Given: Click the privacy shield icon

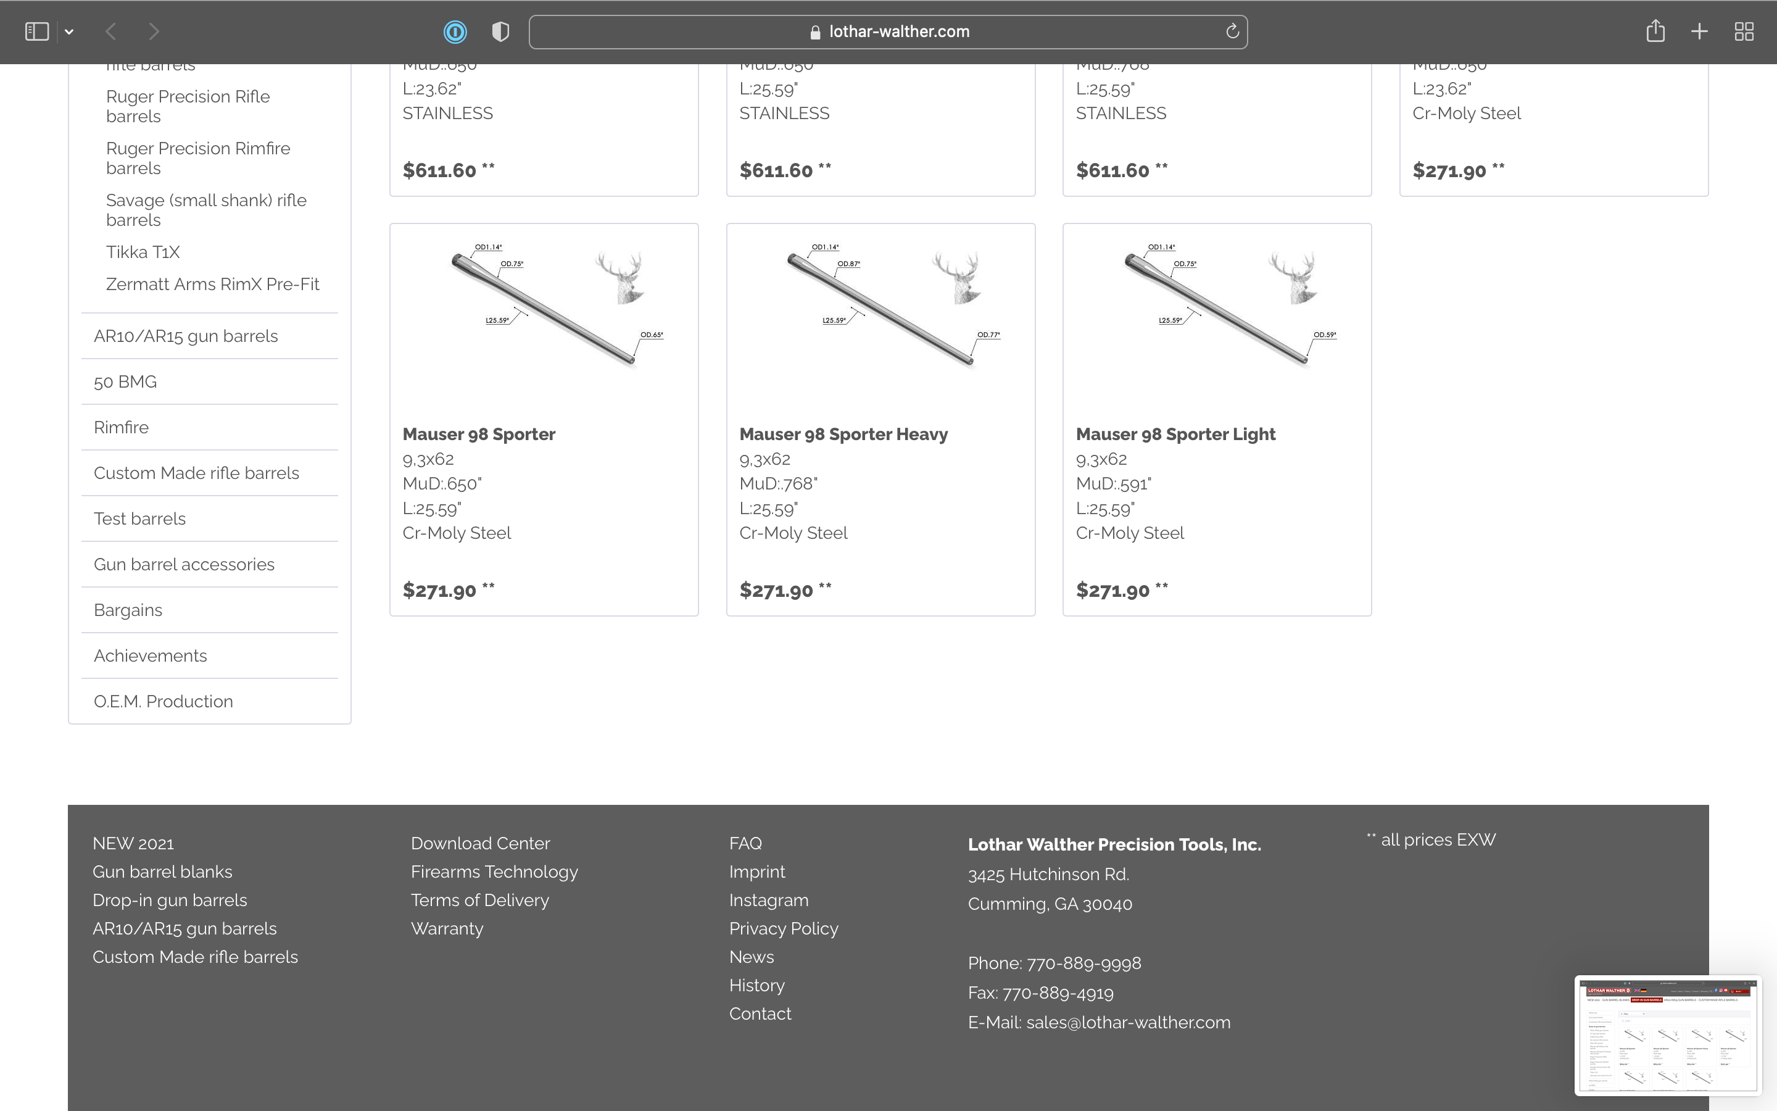Looking at the screenshot, I should (x=500, y=31).
